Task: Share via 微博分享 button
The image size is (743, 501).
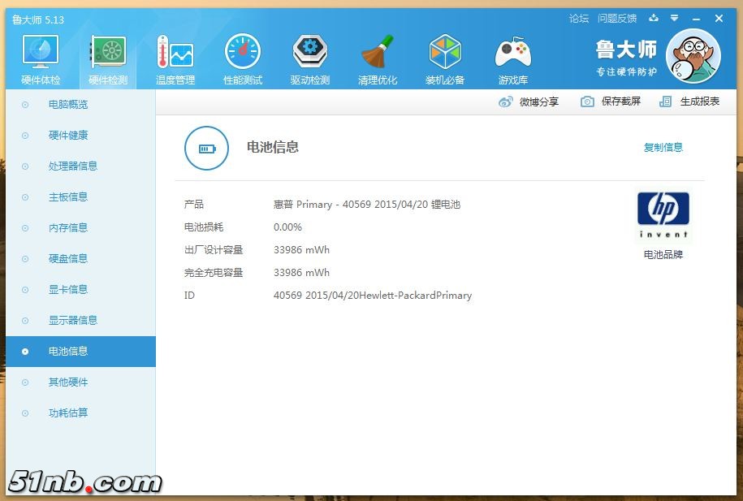Action: click(529, 101)
